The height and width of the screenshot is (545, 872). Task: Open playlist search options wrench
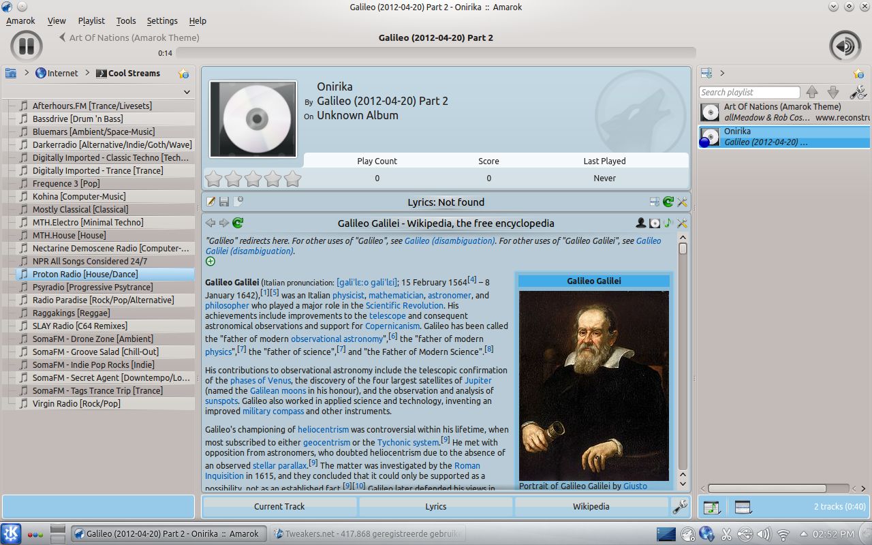858,92
